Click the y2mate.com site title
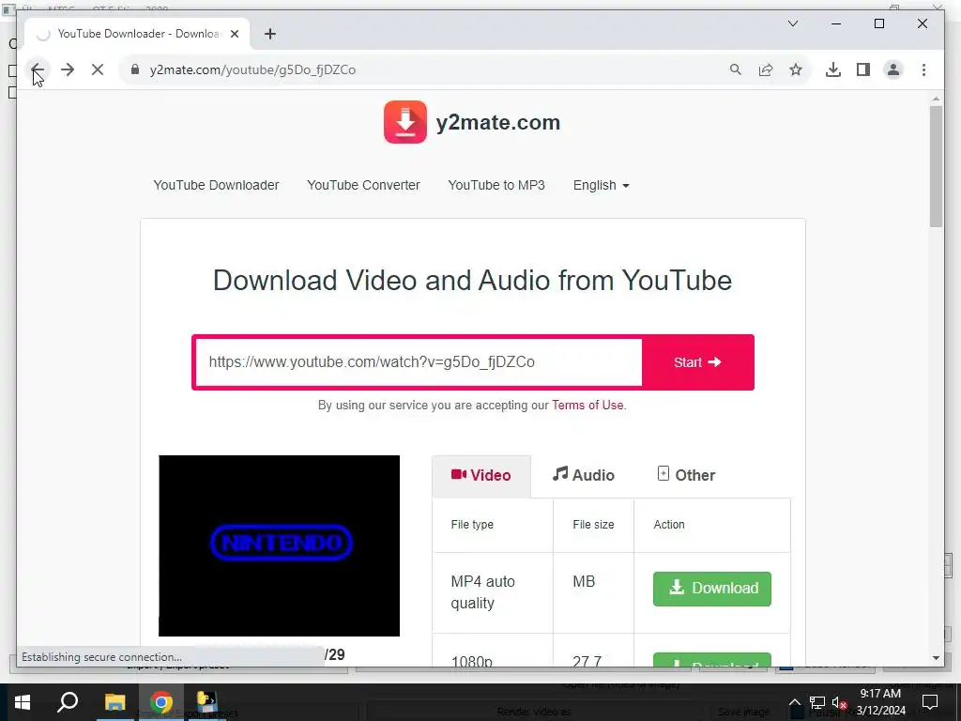961x721 pixels. click(497, 122)
